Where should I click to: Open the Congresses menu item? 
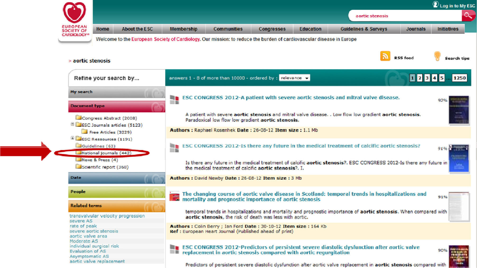(272, 29)
